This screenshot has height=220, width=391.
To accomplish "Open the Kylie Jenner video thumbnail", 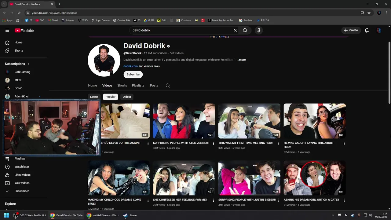I will (184, 121).
